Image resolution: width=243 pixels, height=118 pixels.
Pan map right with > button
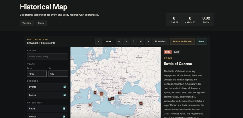click(148, 42)
